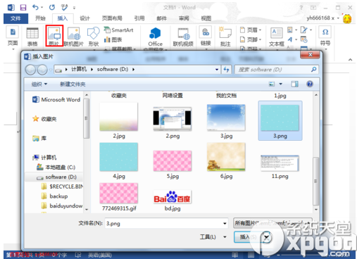Click the search magnifier in the dialog

pos(313,70)
